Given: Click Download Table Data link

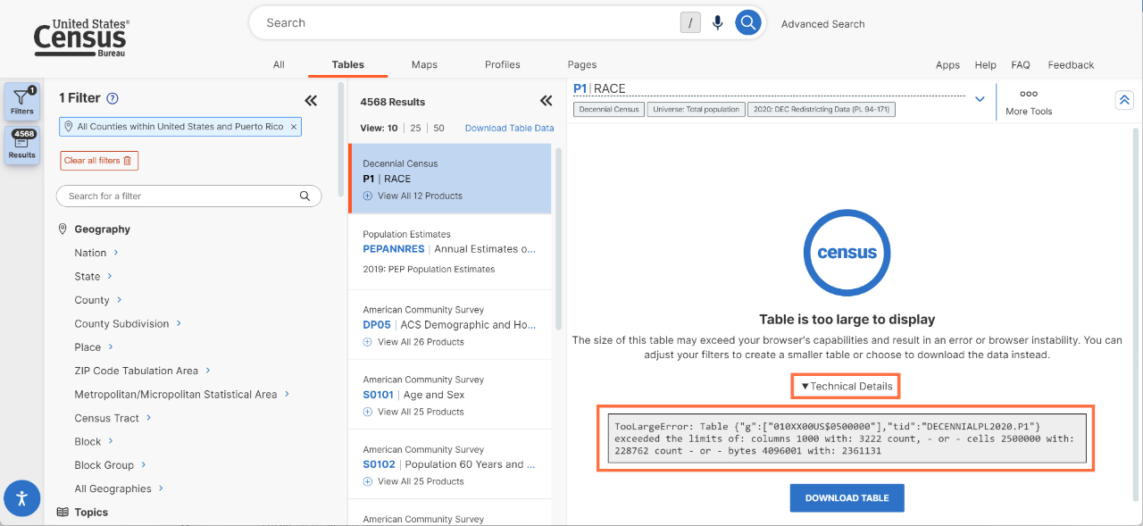Looking at the screenshot, I should point(509,129).
